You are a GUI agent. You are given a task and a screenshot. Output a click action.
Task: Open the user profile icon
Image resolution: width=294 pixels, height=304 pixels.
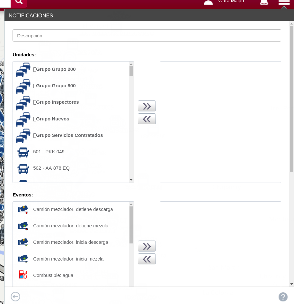point(209,2)
